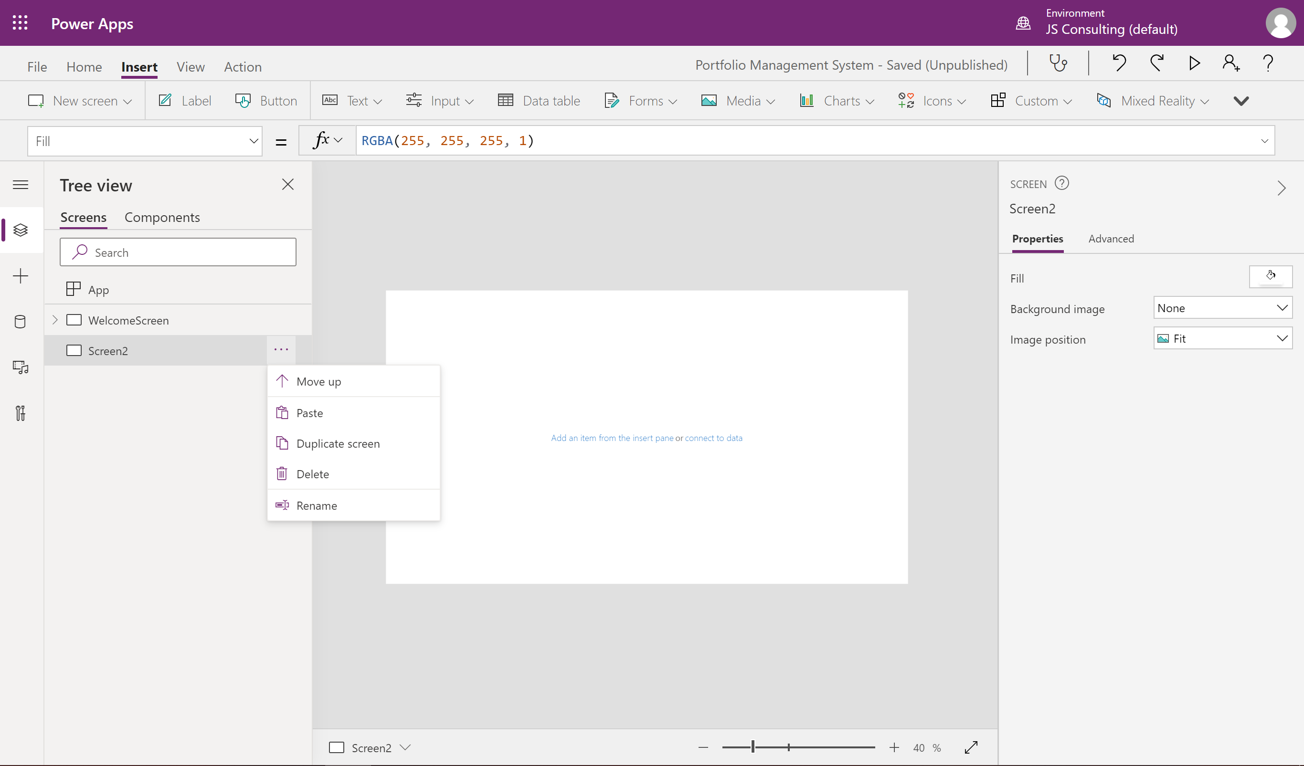The height and width of the screenshot is (766, 1304).
Task: Open the Media pane in sidebar
Action: [x=20, y=367]
